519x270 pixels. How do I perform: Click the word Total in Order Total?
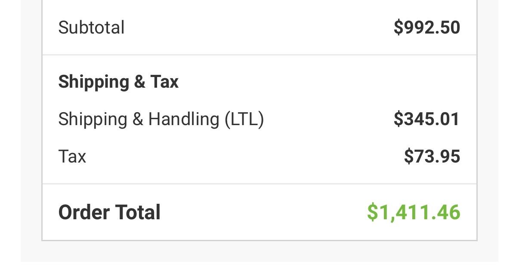pos(137,212)
